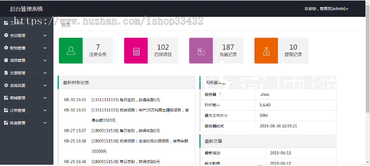Expand the 转盘管理 chevron
Viewport: 370px width, 166px height.
click(45, 123)
